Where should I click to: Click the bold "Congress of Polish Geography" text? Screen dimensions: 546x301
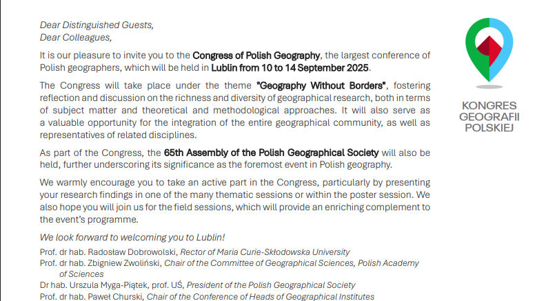click(256, 55)
